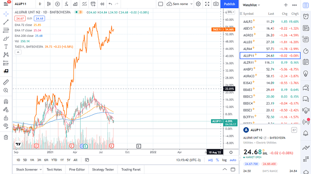
Task: Toggle adj price adjustment
Action: pos(210,160)
